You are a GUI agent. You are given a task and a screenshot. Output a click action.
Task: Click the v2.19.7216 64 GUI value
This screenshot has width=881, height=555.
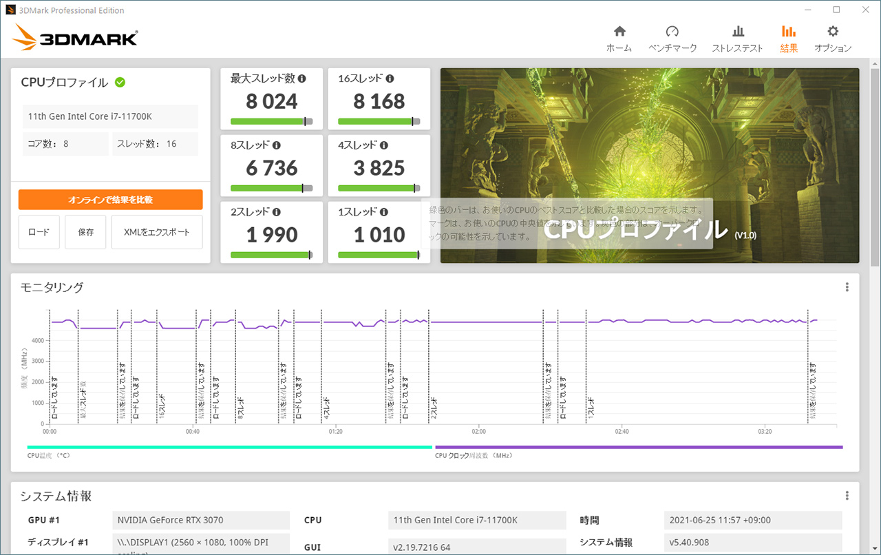click(477, 547)
